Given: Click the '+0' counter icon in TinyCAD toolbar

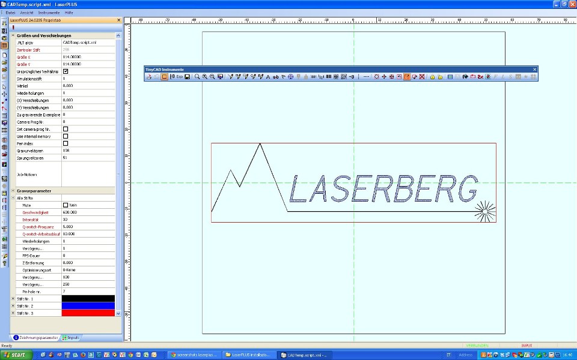Looking at the screenshot, I should [352, 77].
